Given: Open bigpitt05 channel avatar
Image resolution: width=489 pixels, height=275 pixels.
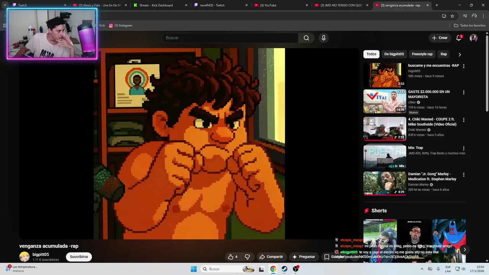Looking at the screenshot, I should [x=24, y=257].
